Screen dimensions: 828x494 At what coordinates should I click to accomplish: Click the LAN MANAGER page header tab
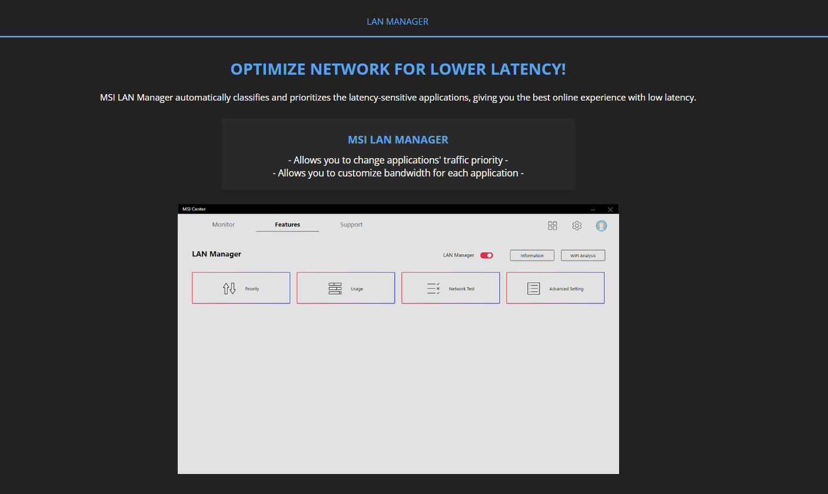click(x=397, y=22)
